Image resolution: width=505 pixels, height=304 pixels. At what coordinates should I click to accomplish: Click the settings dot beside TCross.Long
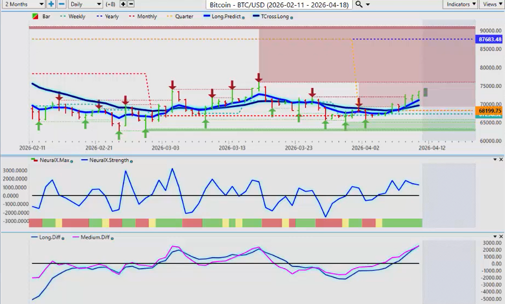(292, 17)
